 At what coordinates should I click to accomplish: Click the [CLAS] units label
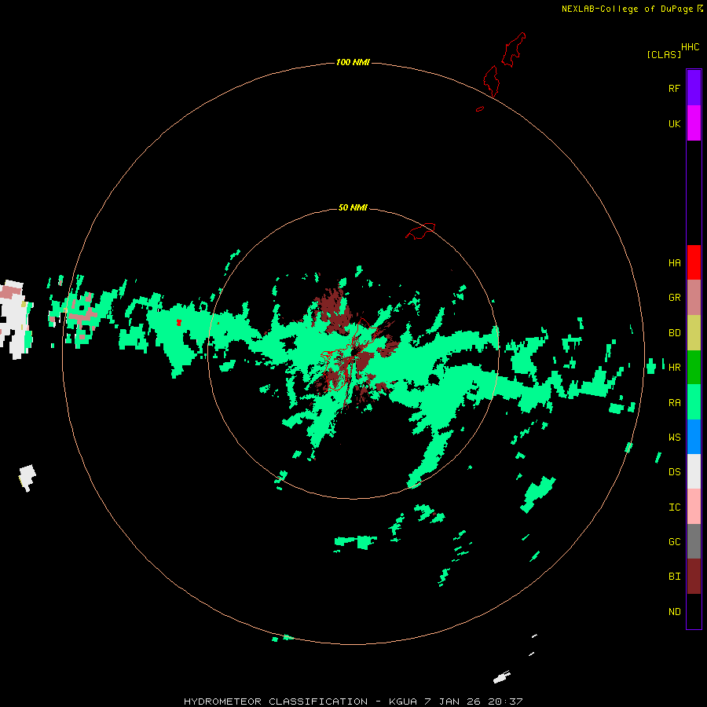664,54
